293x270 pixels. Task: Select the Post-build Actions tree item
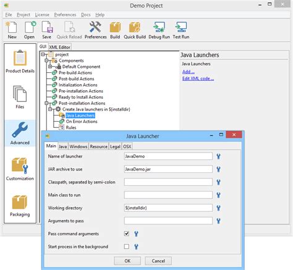pos(77,79)
